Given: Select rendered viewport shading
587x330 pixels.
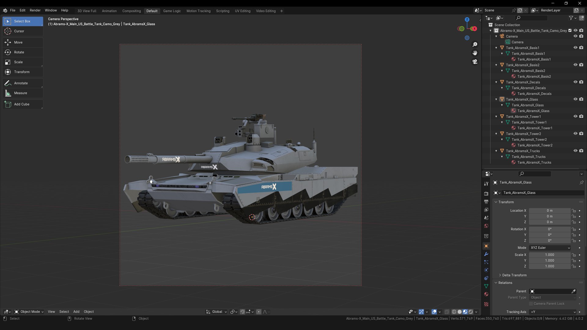Looking at the screenshot, I should [471, 312].
